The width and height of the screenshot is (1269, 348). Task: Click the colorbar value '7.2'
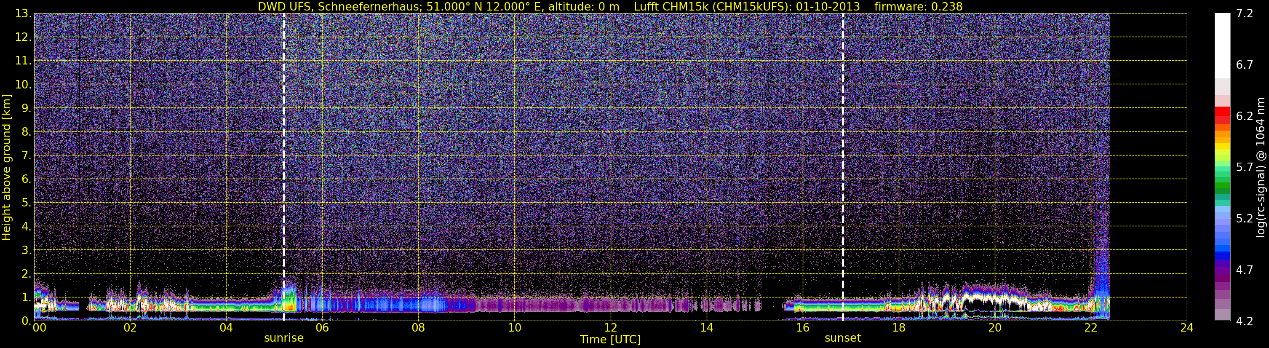[1245, 14]
